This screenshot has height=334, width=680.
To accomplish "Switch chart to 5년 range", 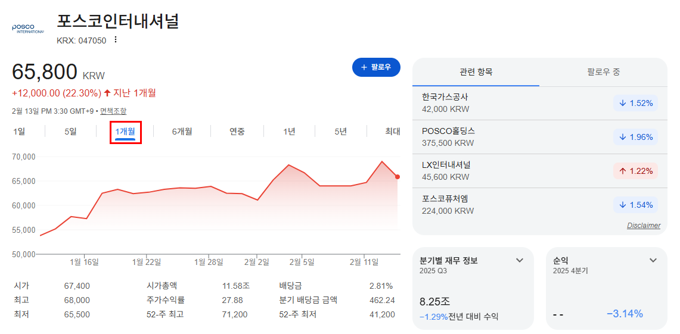I will 340,131.
